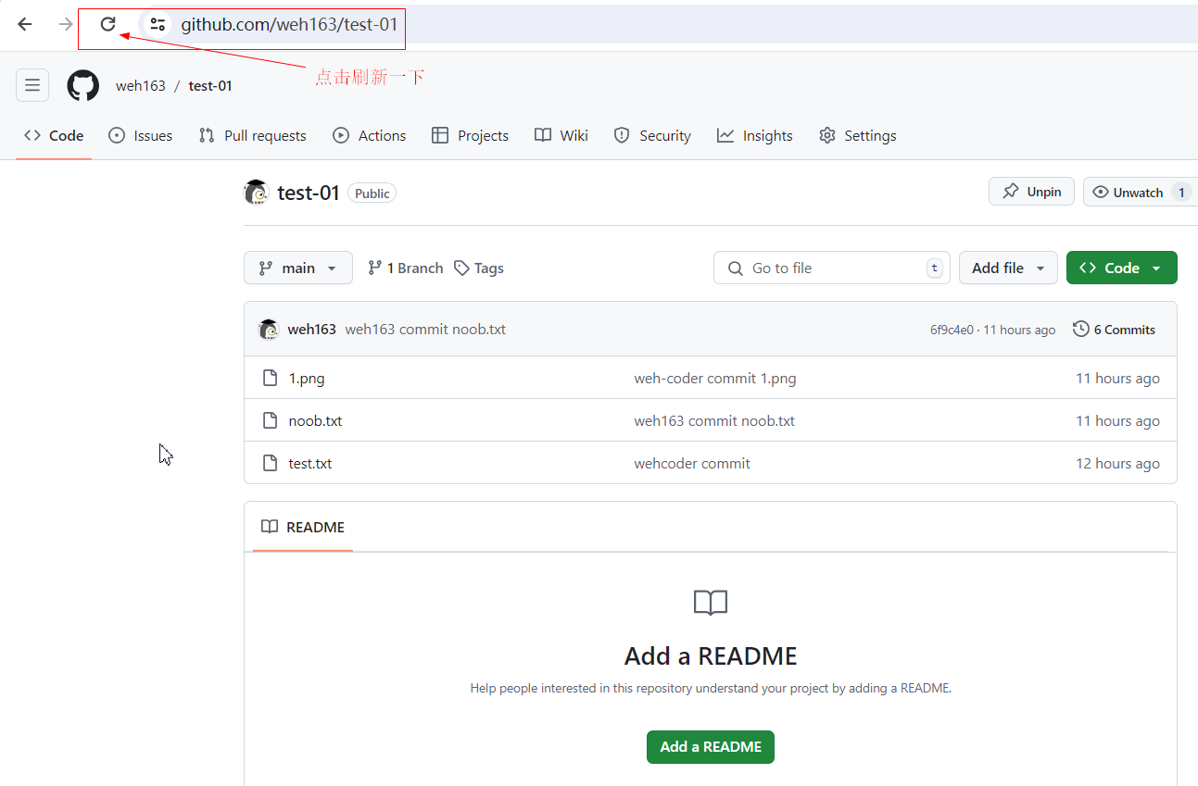Open the noob.txt file
Viewport: 1198px width, 786px height.
(315, 420)
